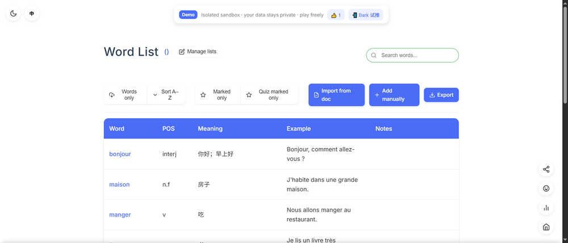
Task: Click the blue parentheses list indicator
Action: (x=166, y=52)
